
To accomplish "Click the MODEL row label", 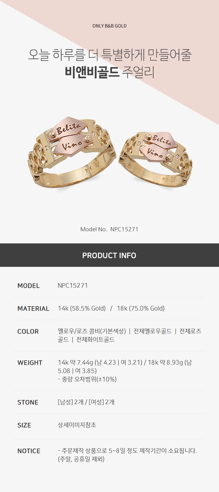I will tap(28, 286).
